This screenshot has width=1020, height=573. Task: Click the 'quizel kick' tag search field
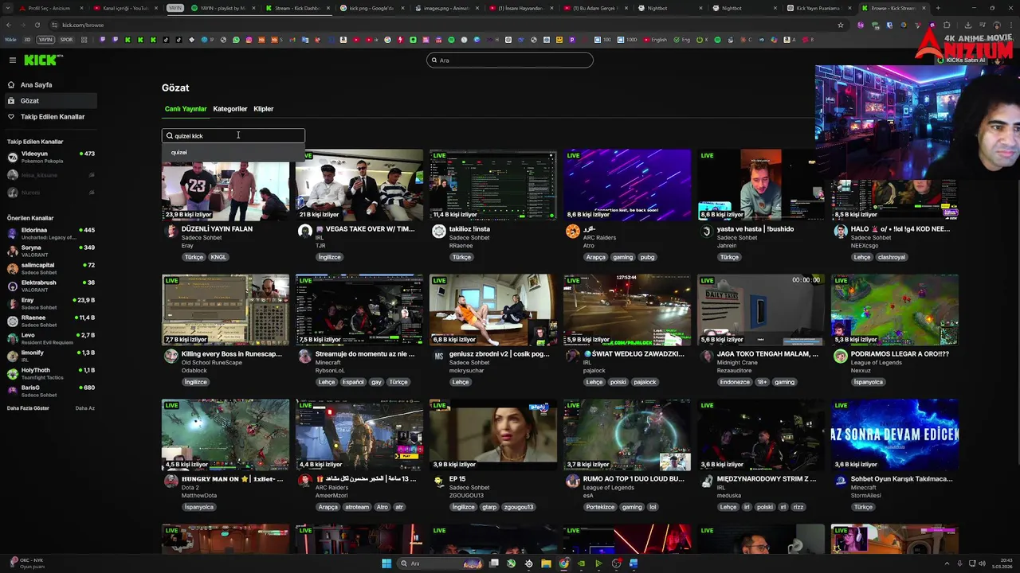[233, 136]
